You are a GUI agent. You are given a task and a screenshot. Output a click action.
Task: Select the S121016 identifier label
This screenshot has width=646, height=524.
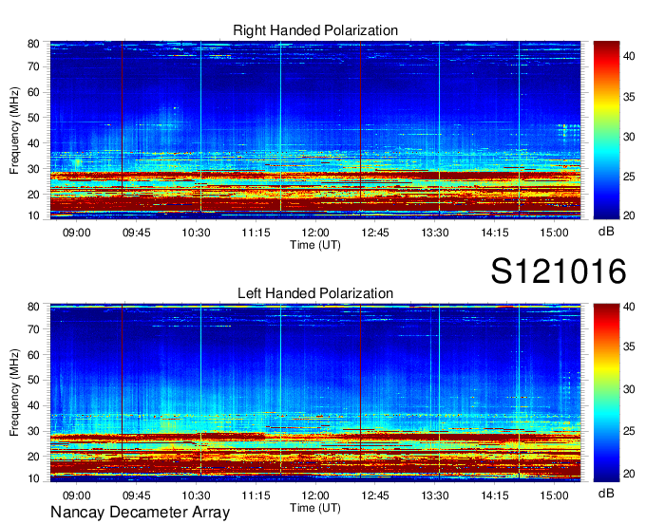point(559,271)
